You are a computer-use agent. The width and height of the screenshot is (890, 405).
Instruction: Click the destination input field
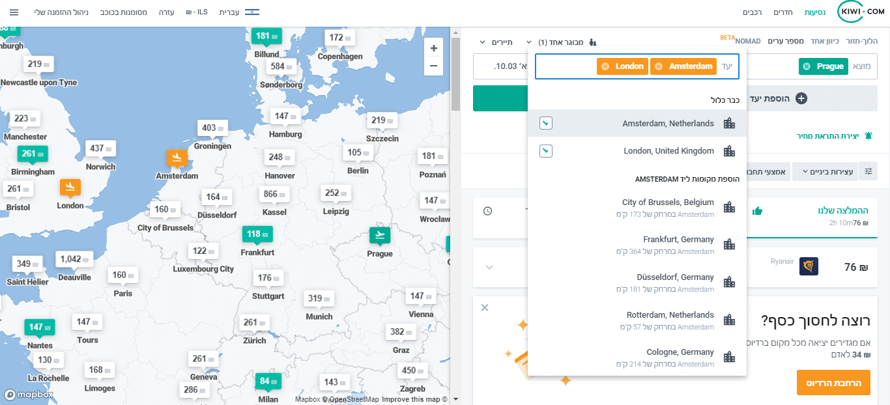click(x=637, y=66)
